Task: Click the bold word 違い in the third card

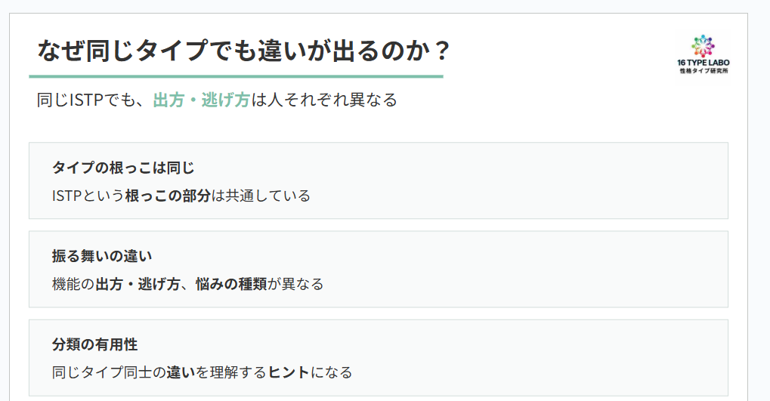Action: click(x=180, y=372)
